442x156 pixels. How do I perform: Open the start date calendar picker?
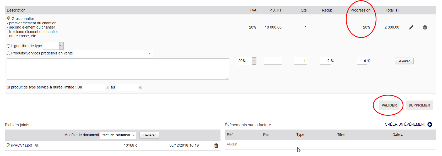tap(107, 87)
